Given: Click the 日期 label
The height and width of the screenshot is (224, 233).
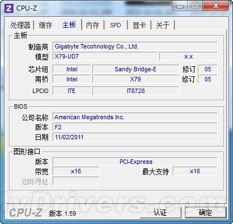Looking at the screenshot, I should click(42, 138).
